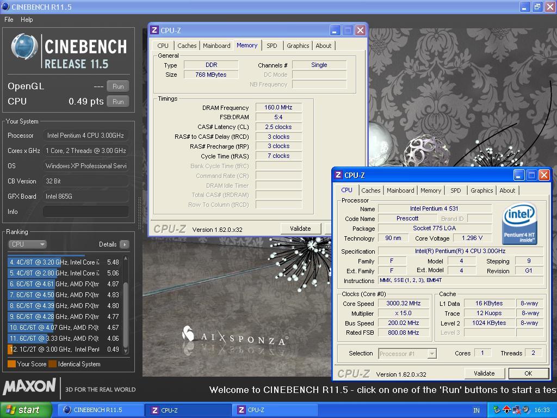This screenshot has width=557, height=418.
Task: Click the Core Speed value 3000.32 MHz
Action: point(404,303)
